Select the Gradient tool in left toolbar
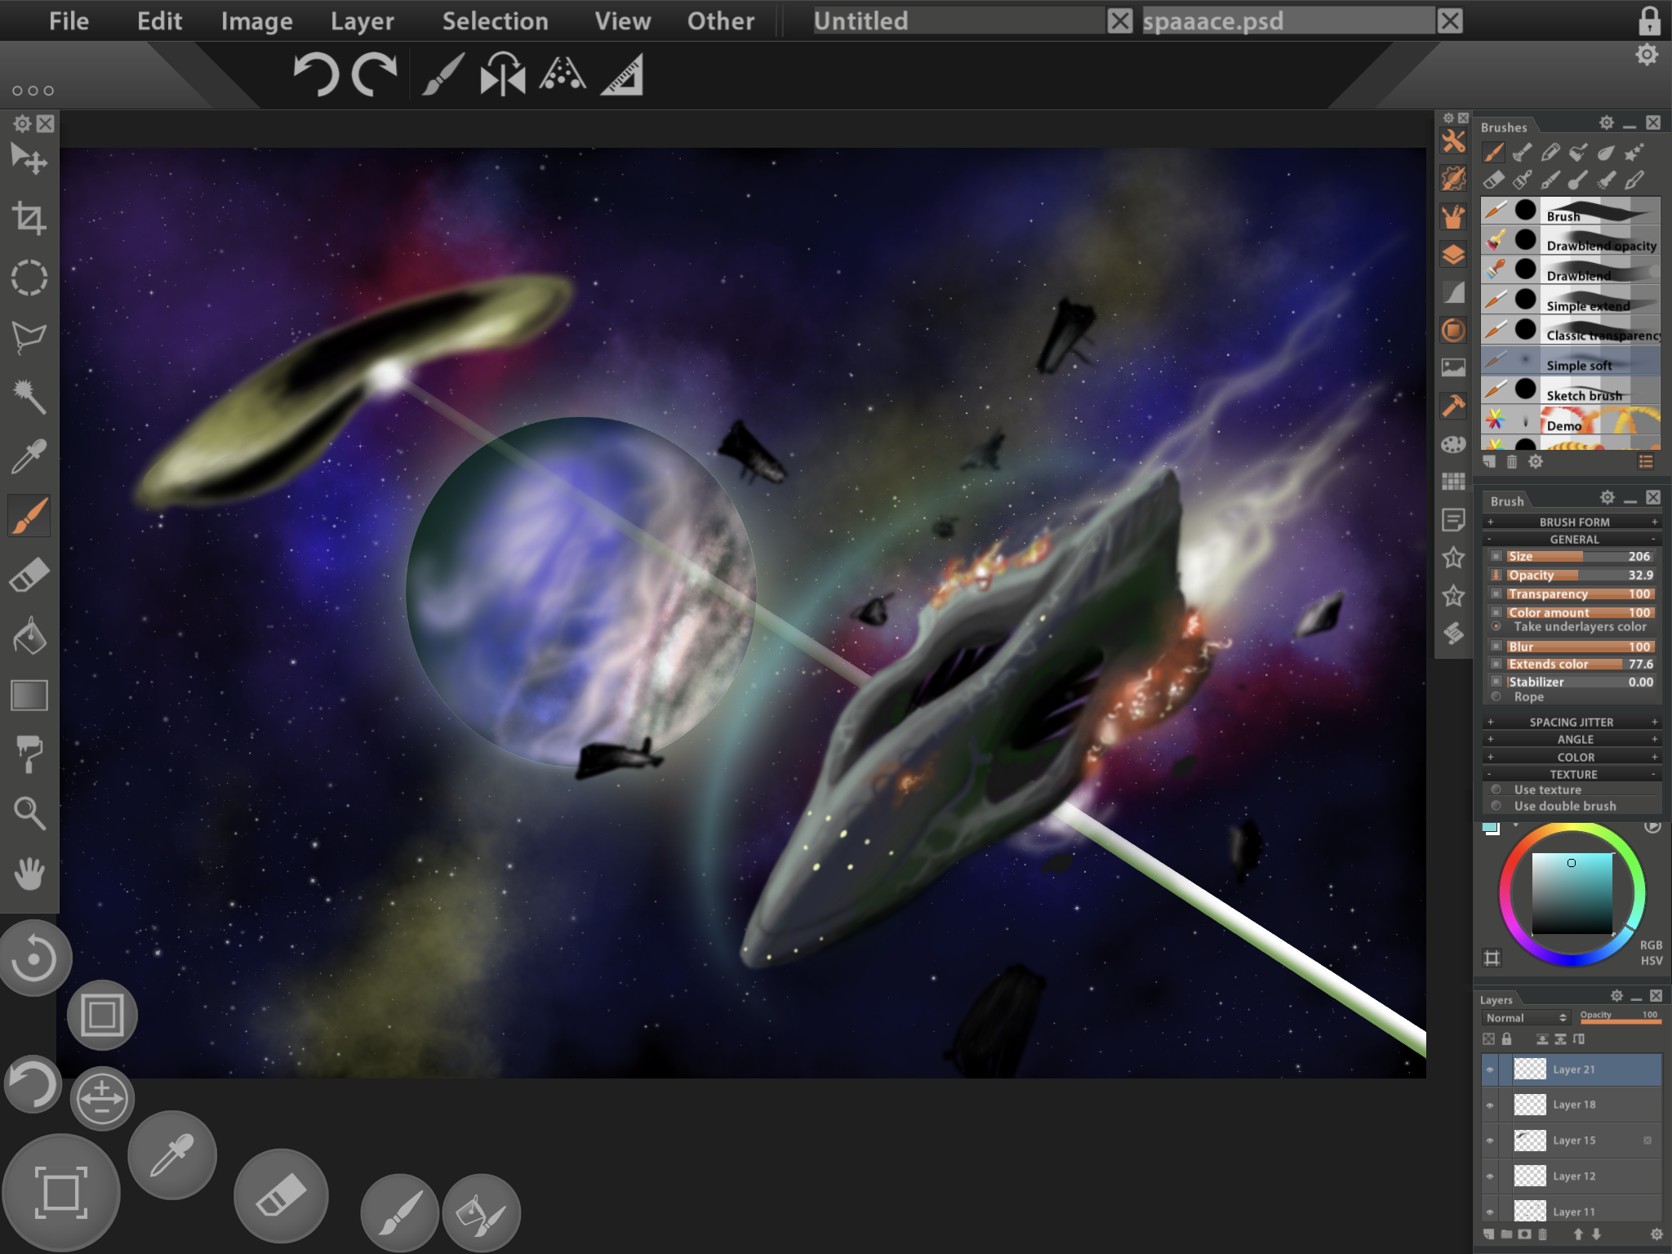The width and height of the screenshot is (1672, 1254). tap(29, 696)
